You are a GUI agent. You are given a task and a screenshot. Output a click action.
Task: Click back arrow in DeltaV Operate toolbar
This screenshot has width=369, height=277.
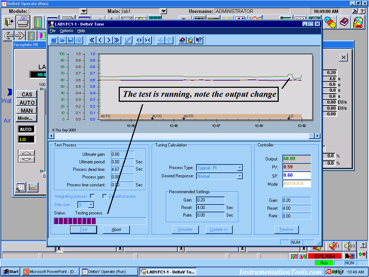[x=9, y=36]
